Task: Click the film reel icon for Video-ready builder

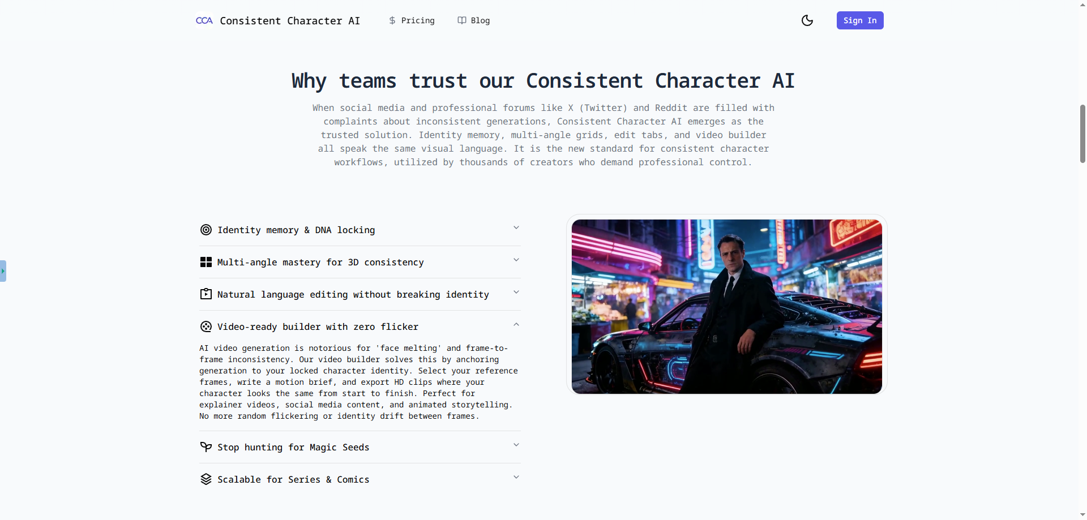Action: point(206,326)
